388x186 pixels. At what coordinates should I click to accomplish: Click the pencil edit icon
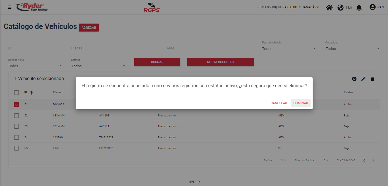point(363,79)
